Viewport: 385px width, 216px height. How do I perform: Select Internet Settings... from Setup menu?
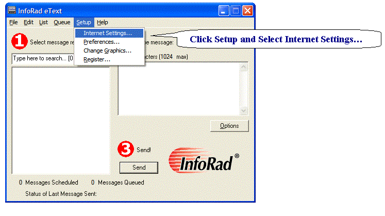(109, 33)
